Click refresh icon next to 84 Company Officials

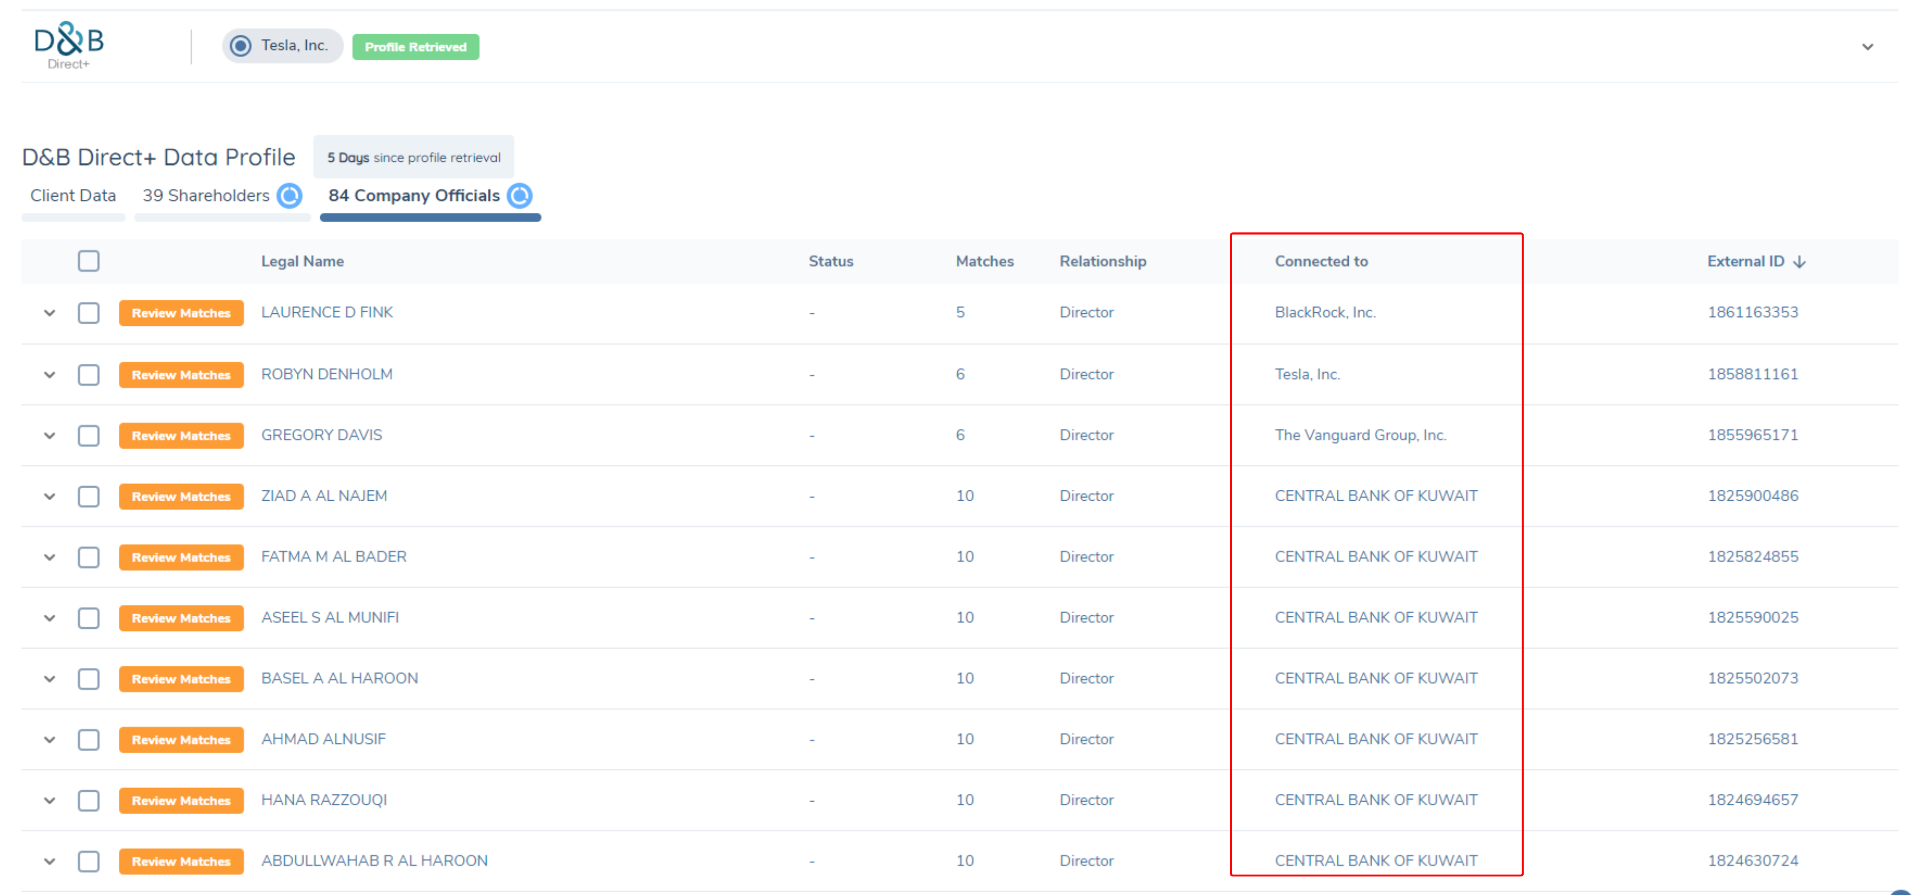tap(519, 196)
